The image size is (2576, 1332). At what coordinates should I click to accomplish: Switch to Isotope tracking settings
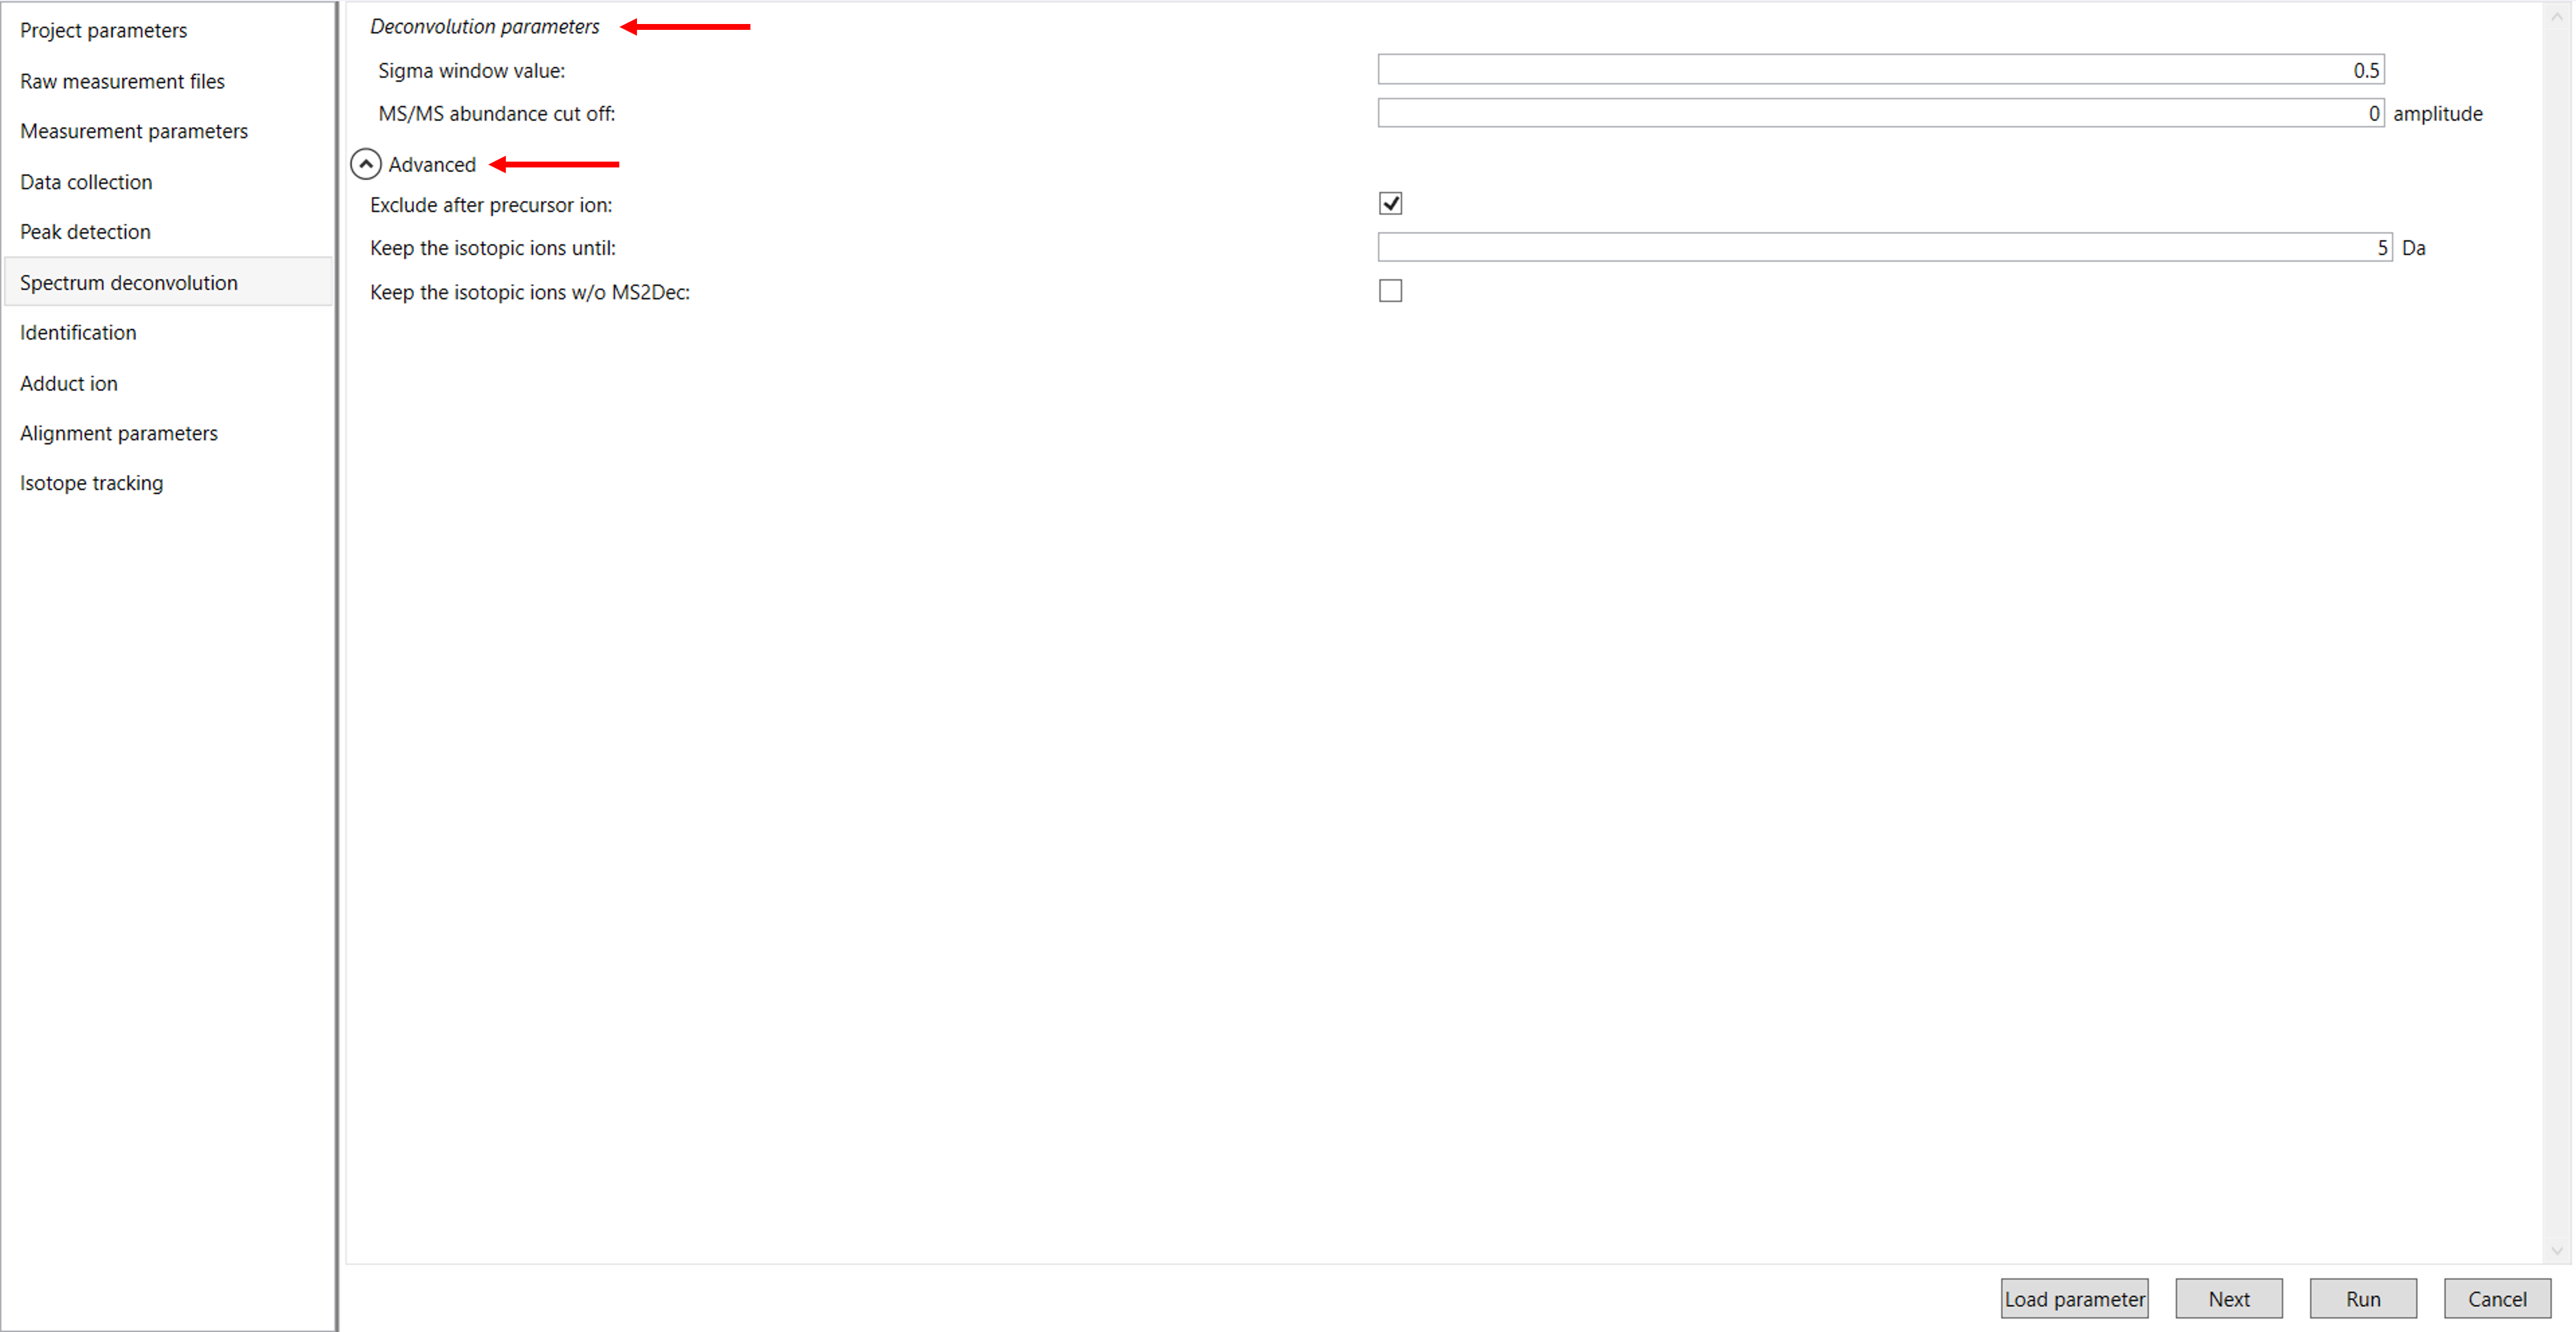point(91,482)
